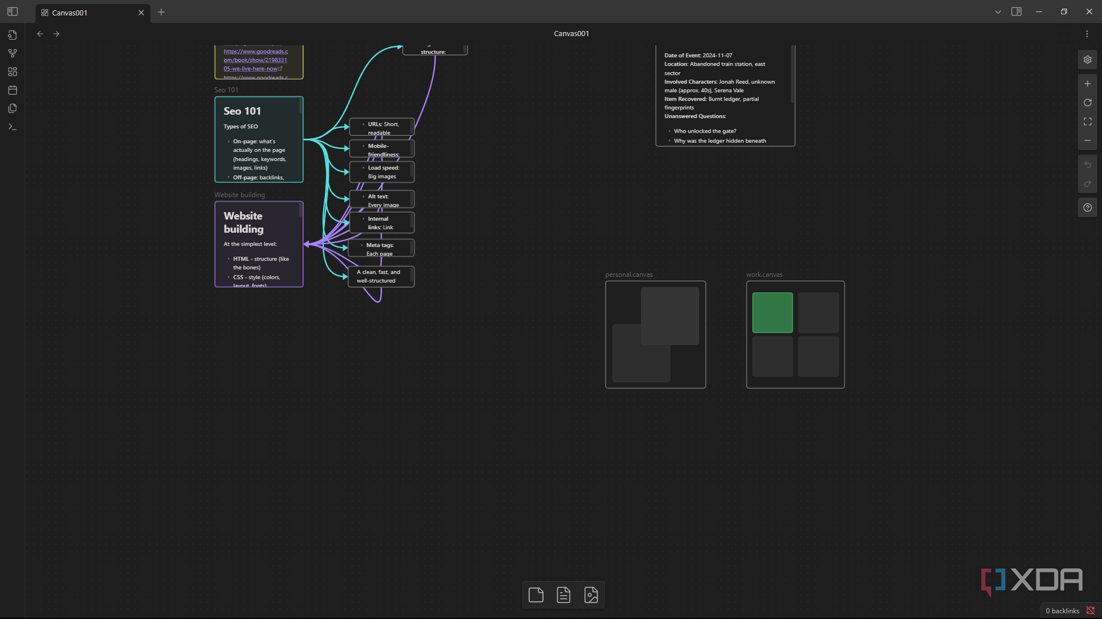This screenshot has height=619, width=1102.
Task: Navigate forward with the right arrow
Action: coord(56,34)
